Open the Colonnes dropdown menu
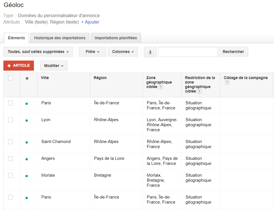 click(123, 52)
